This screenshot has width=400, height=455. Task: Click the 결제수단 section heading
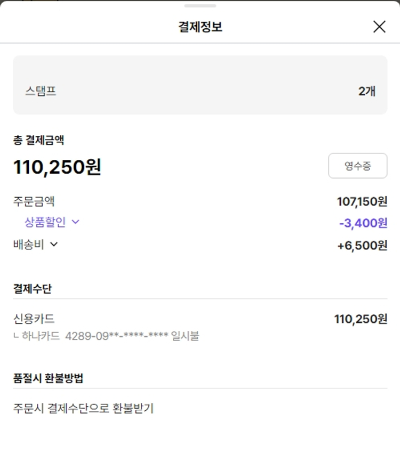pyautogui.click(x=33, y=289)
